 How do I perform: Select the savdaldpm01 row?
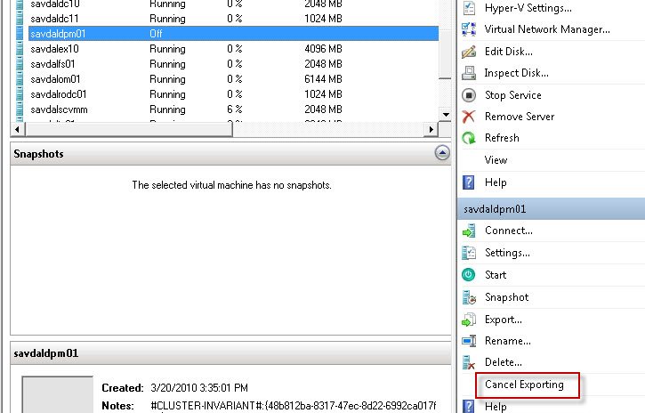pos(233,34)
